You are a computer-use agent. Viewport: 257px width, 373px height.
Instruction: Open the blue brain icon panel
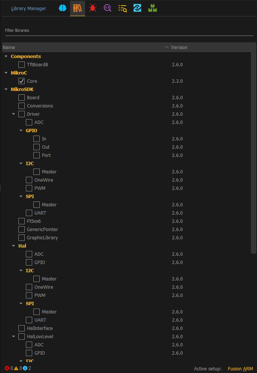[63, 8]
